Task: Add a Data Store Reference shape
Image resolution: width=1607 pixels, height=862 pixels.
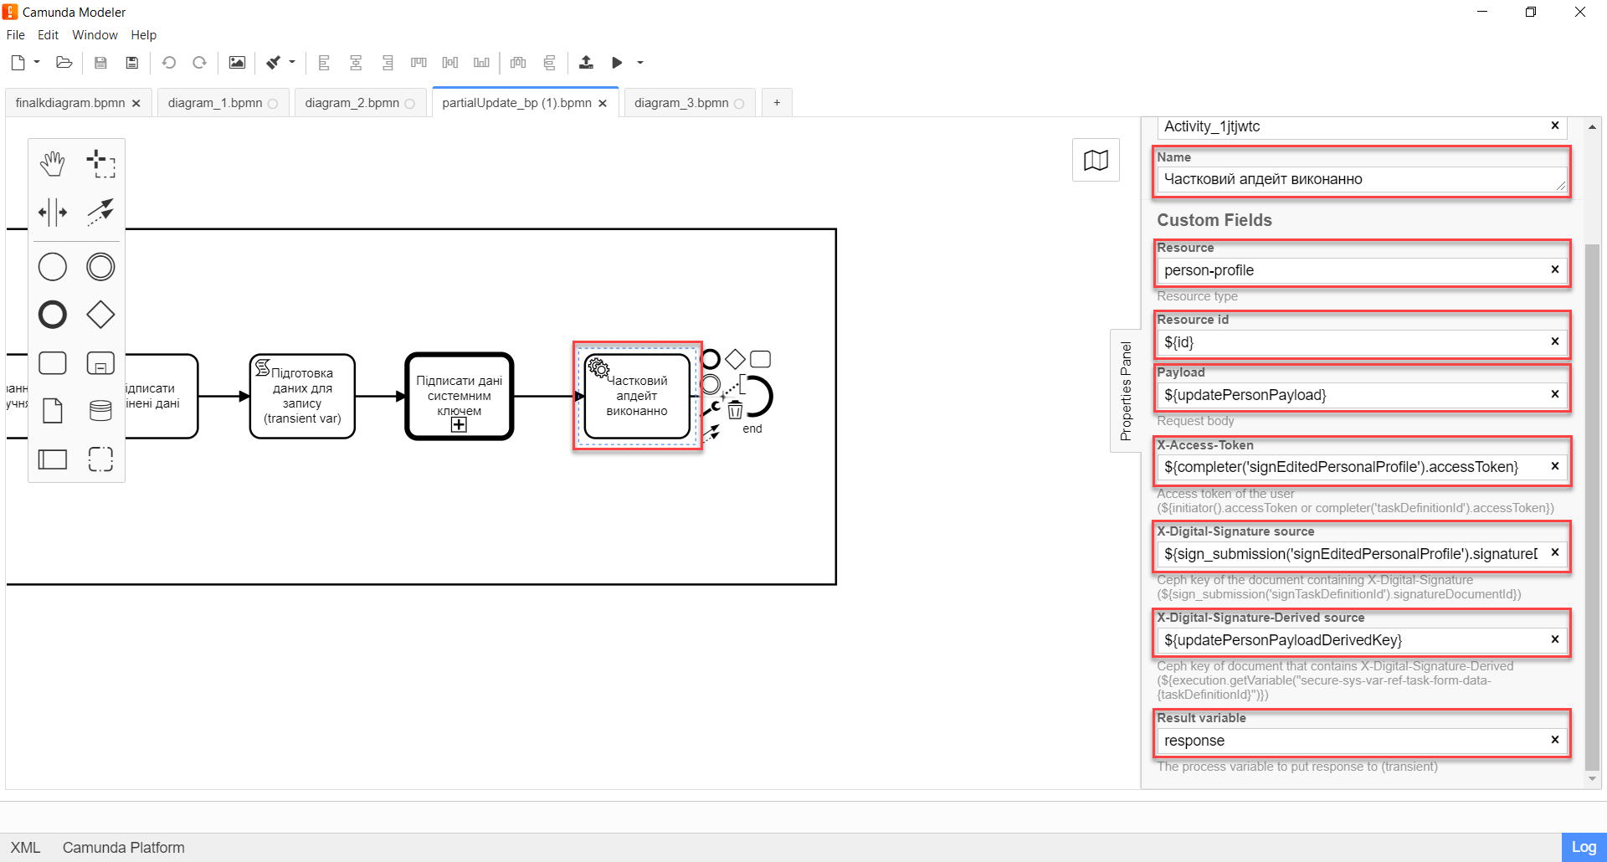Action: pos(100,410)
